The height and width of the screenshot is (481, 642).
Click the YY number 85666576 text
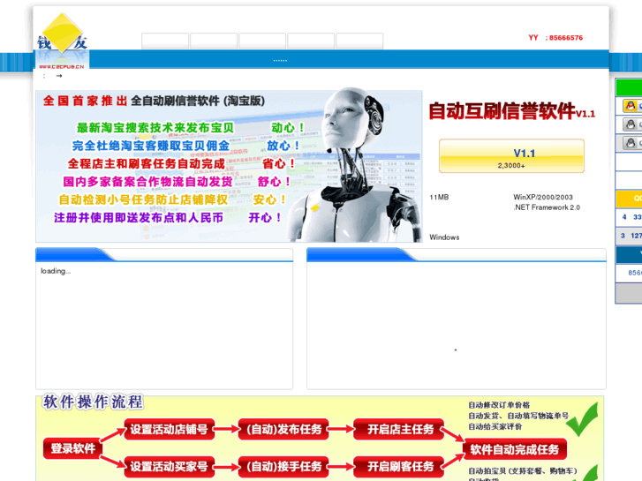(565, 38)
